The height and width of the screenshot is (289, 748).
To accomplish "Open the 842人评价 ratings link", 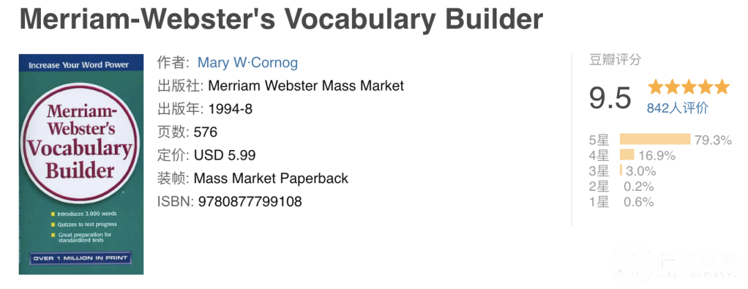I will [677, 108].
